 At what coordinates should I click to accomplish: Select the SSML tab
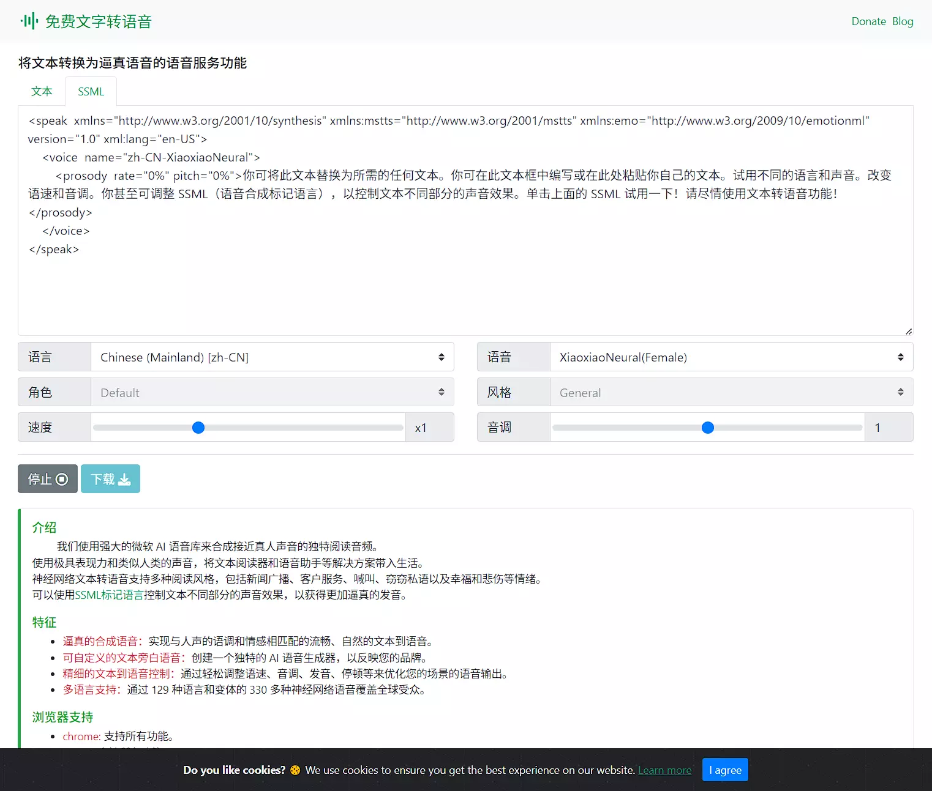(91, 92)
